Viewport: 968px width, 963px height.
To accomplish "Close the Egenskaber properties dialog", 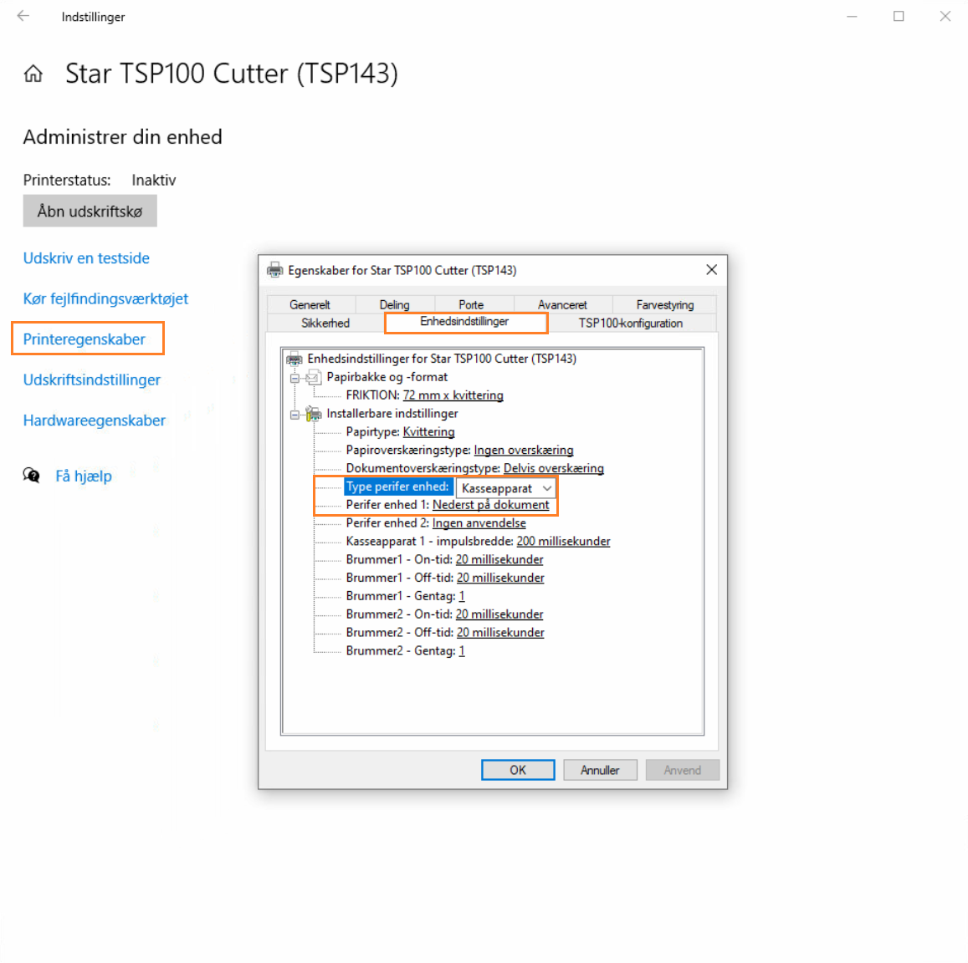I will pyautogui.click(x=712, y=270).
